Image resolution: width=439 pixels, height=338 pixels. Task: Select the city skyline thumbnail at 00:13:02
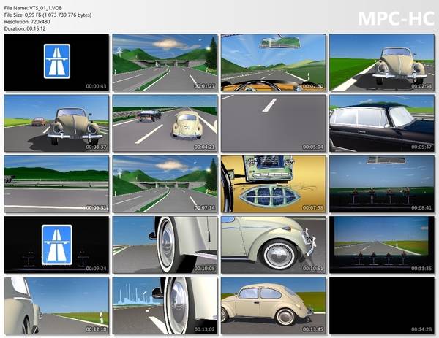coord(165,306)
